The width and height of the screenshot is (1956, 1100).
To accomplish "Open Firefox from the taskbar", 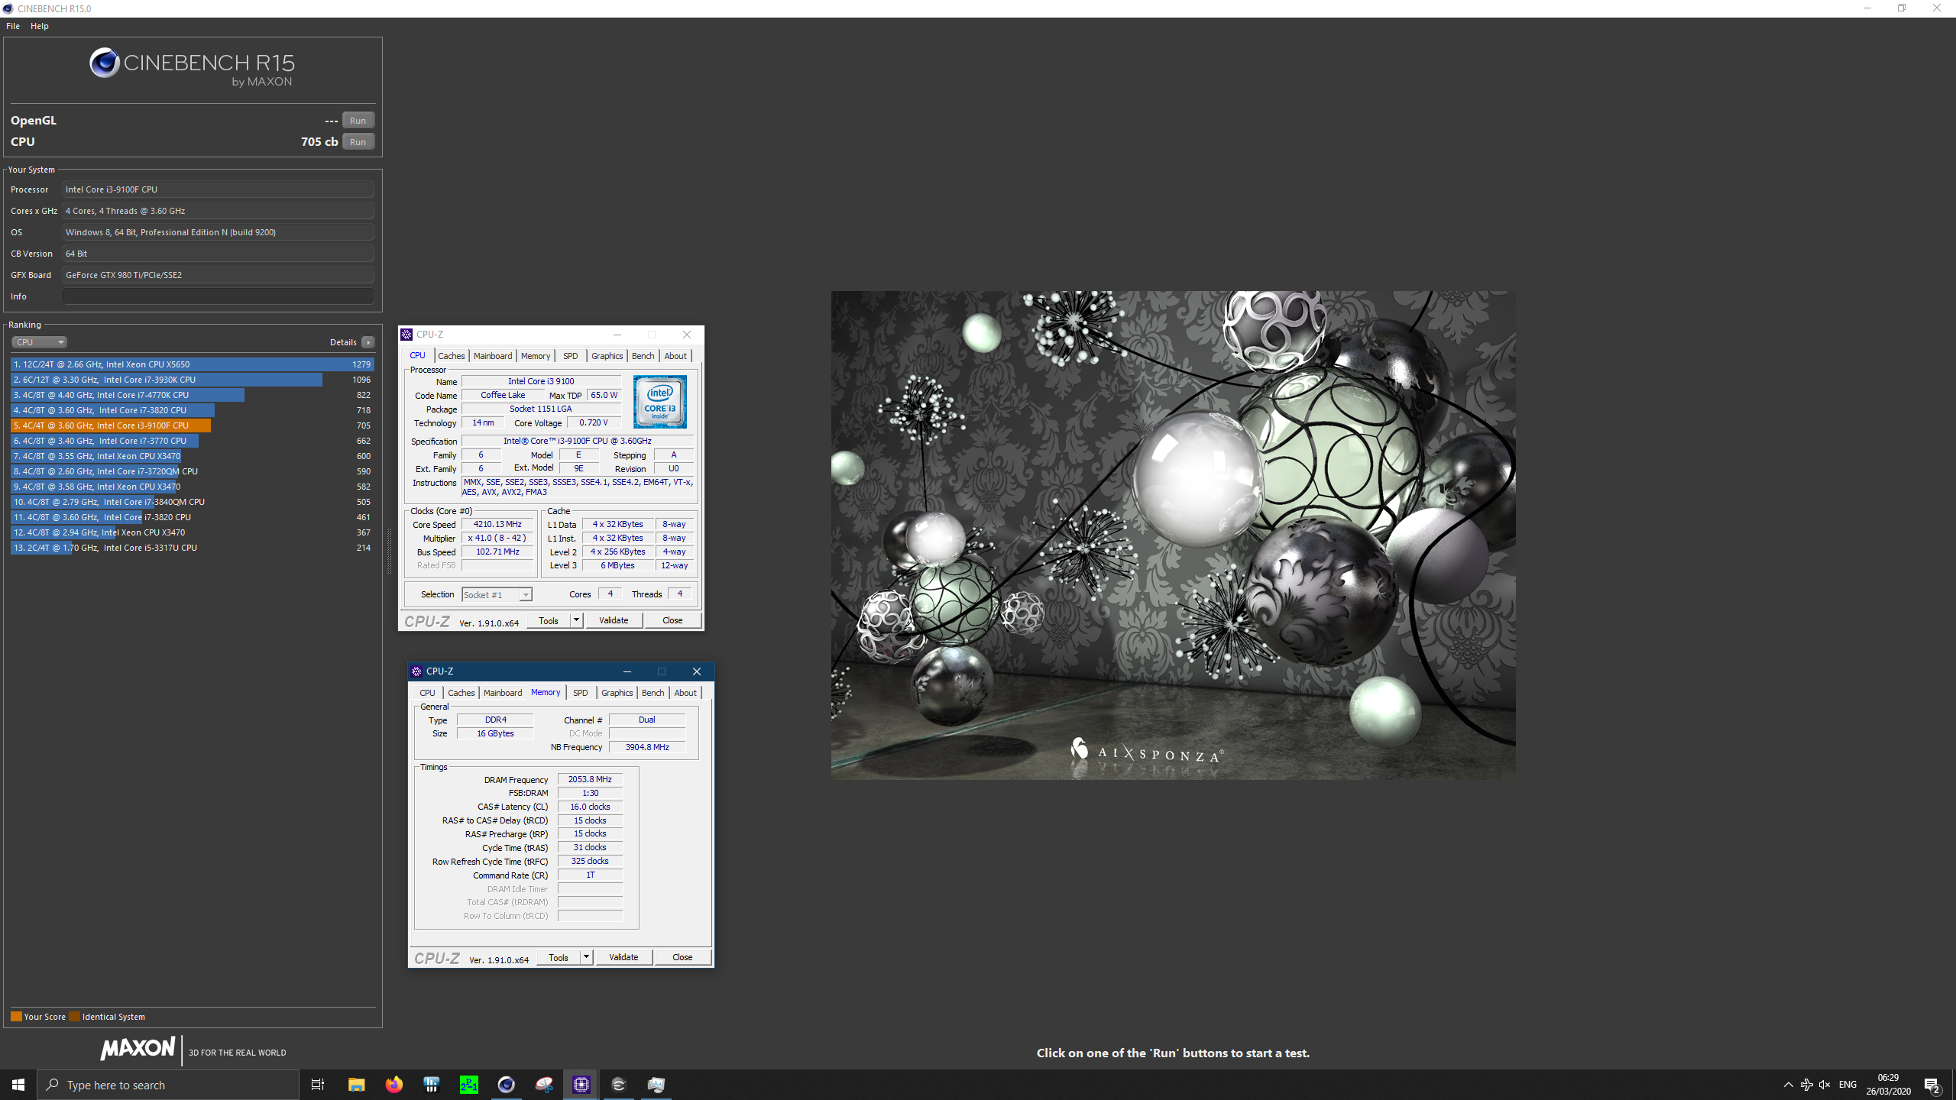I will pos(393,1085).
